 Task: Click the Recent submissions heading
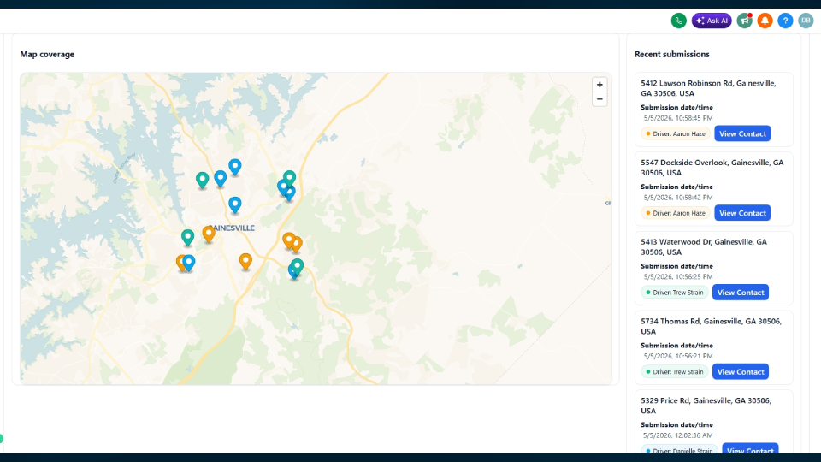pyautogui.click(x=672, y=55)
